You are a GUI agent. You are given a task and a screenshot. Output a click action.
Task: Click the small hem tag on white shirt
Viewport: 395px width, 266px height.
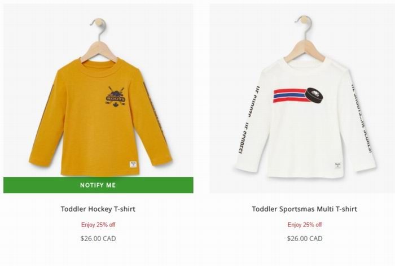click(338, 167)
